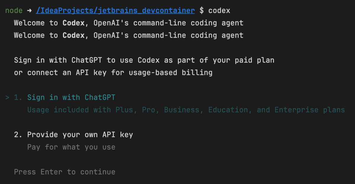
Task: Click the arrow symbol after 'node'
Action: tap(29, 11)
